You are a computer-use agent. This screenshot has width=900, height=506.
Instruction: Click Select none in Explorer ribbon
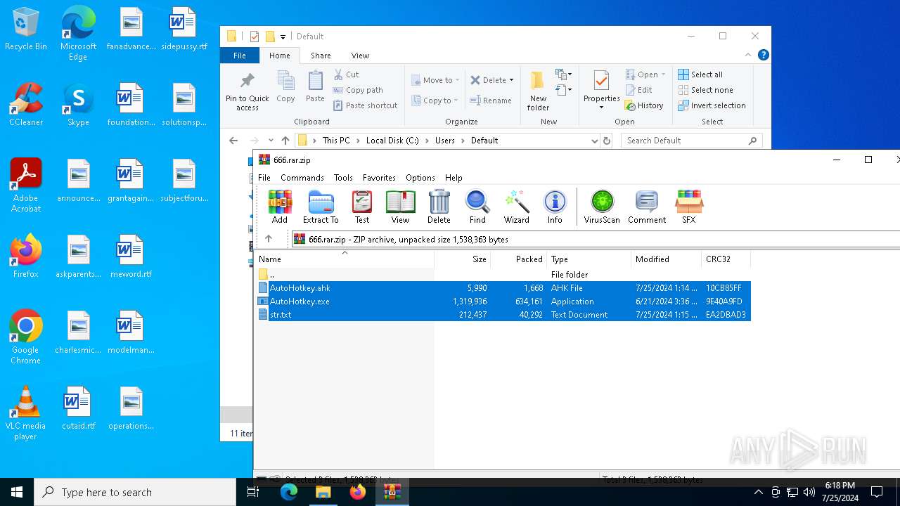point(706,90)
